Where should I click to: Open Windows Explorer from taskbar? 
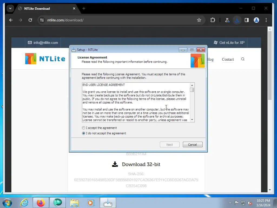(x=74, y=203)
